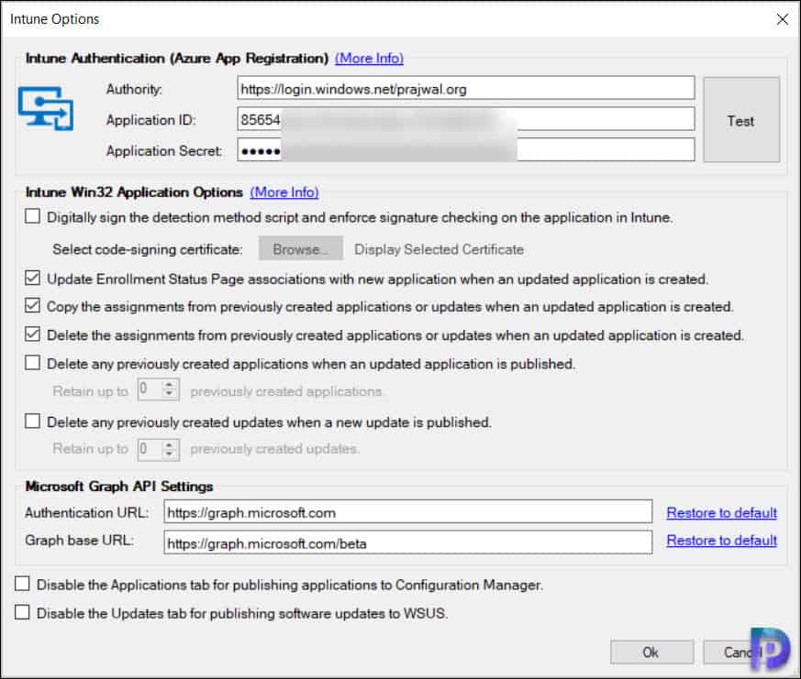Increase retain count for previously created updates
This screenshot has height=679, width=801.
tap(169, 444)
